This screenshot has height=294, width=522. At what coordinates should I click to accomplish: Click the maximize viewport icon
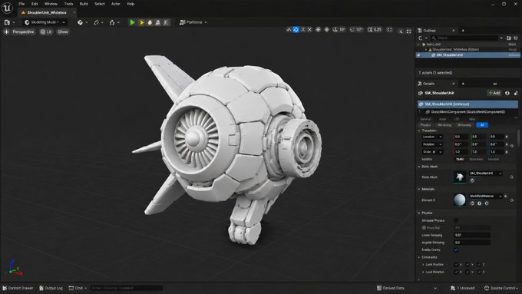(409, 31)
